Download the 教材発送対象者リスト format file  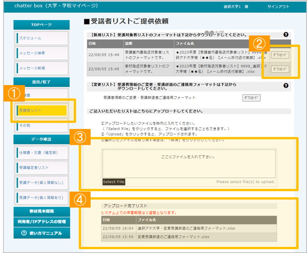pos(280,69)
